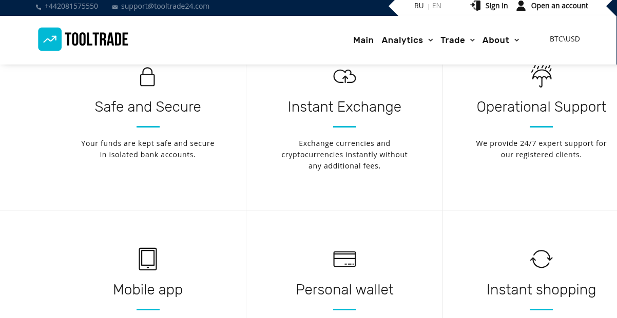Click the credit card Personal wallet icon

coord(344,259)
